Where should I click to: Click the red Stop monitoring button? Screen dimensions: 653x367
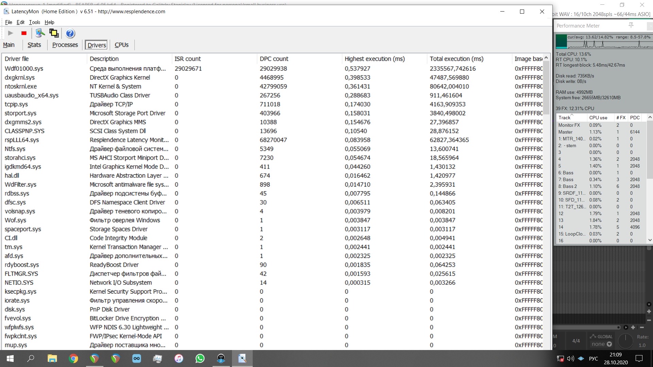[24, 33]
